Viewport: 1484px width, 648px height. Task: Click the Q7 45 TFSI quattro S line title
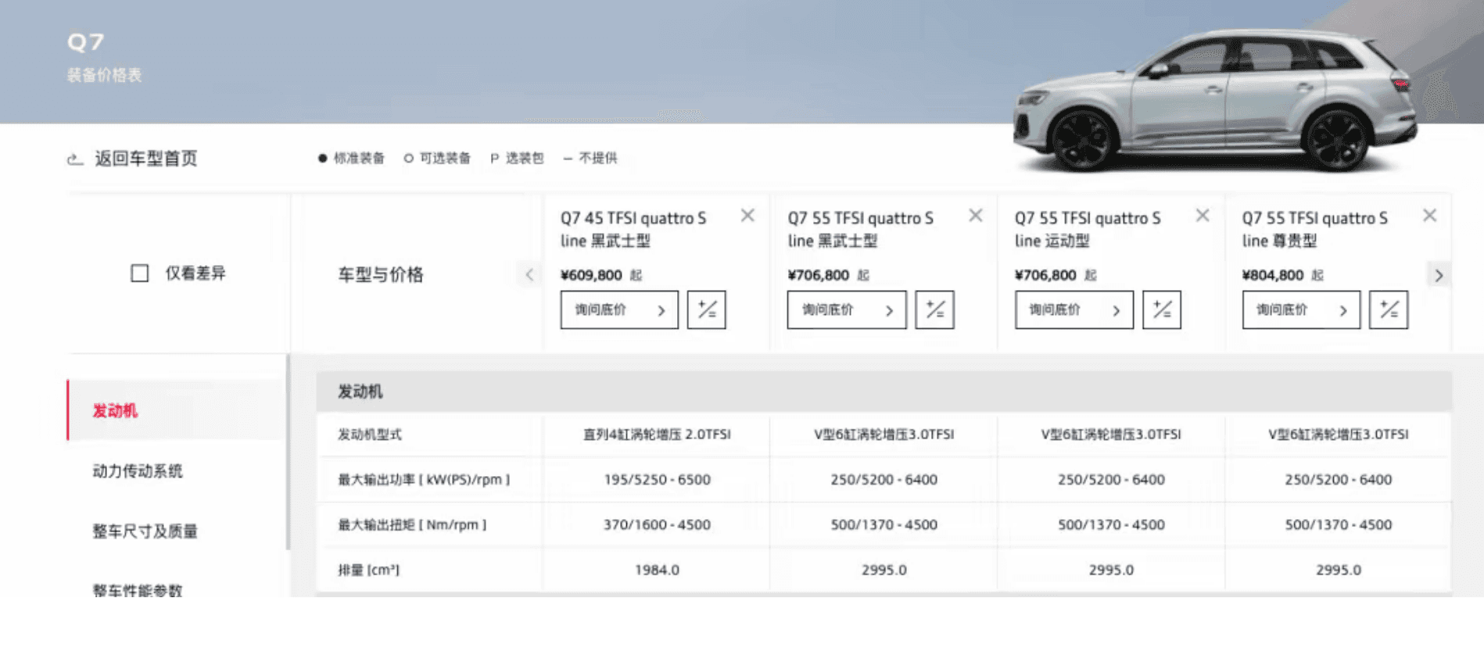click(633, 230)
